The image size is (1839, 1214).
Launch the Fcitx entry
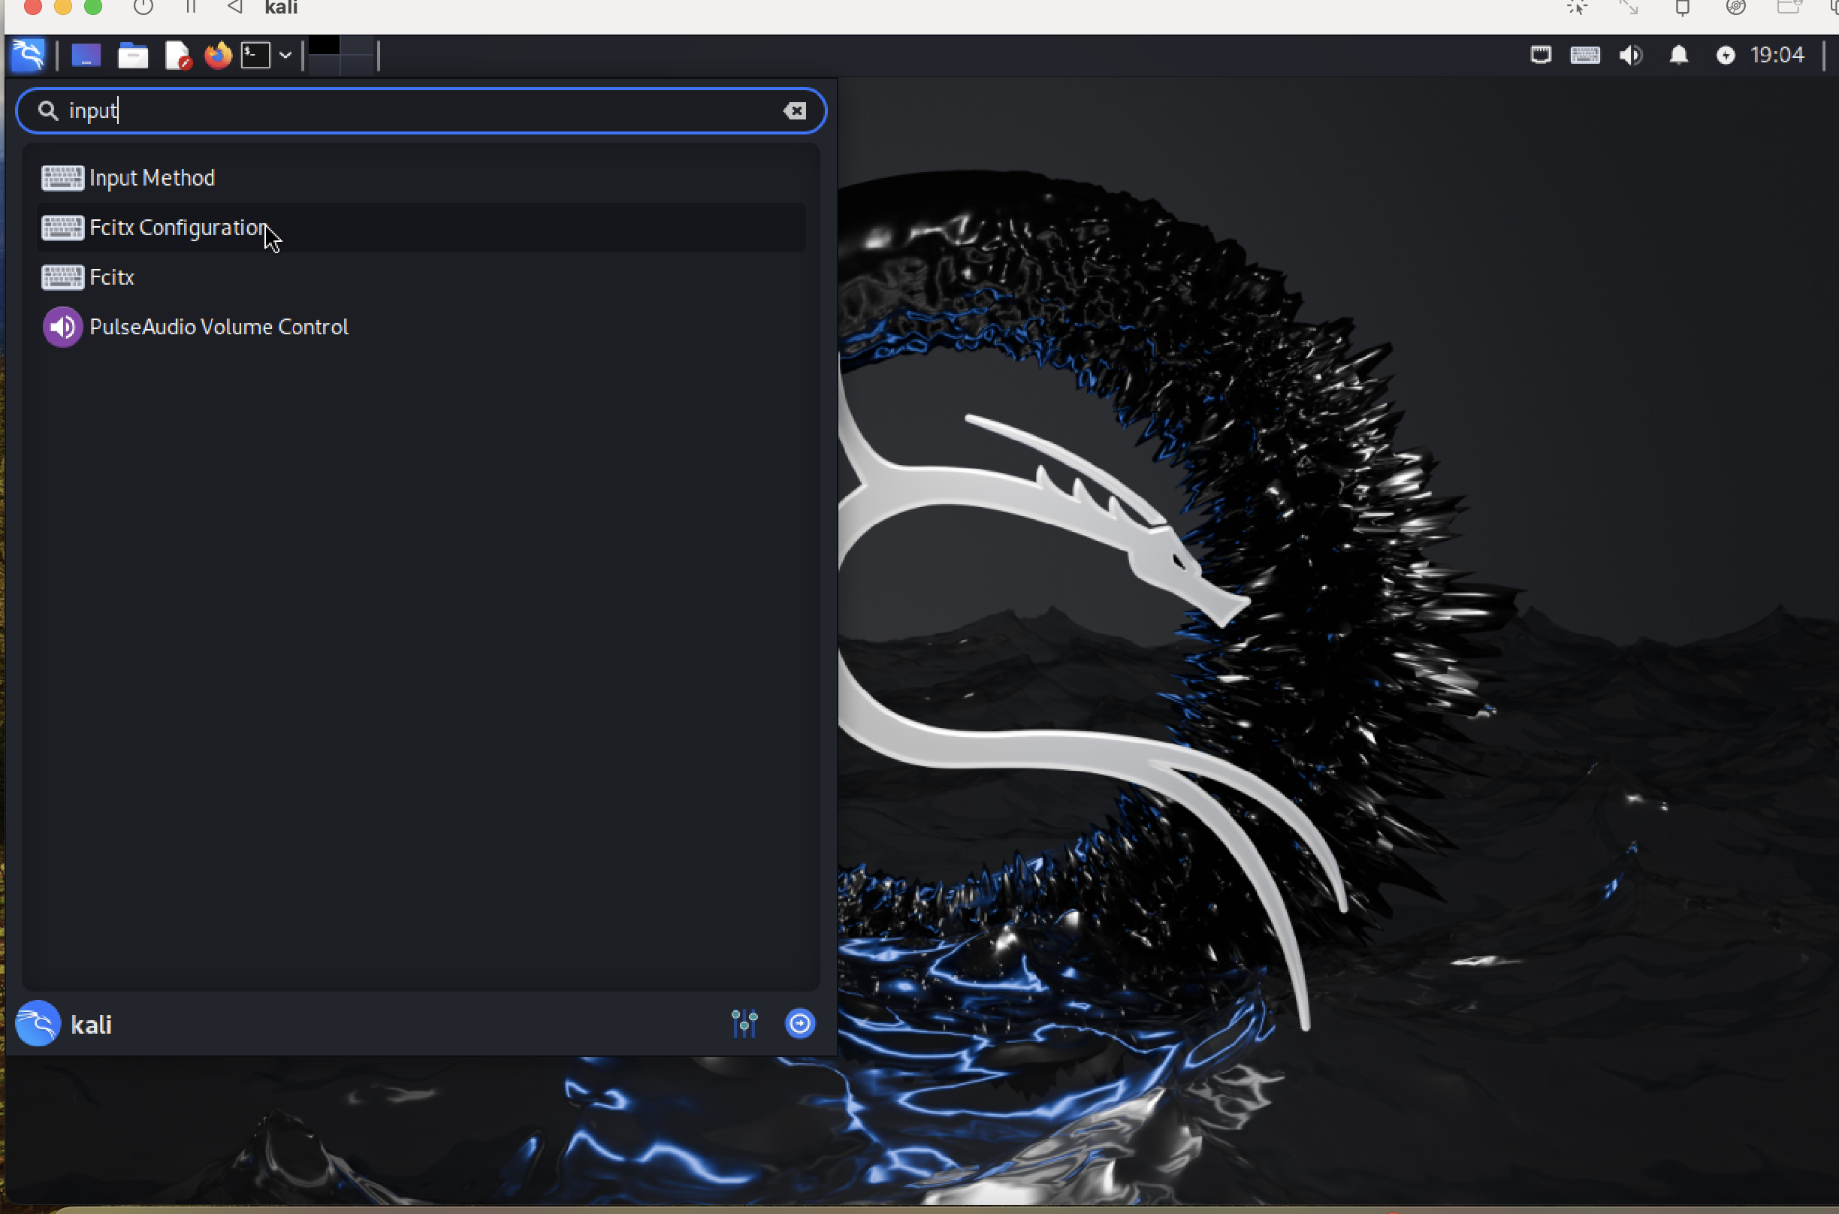coord(422,277)
